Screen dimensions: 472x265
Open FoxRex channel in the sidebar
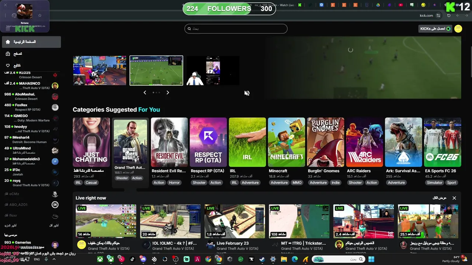(31, 107)
